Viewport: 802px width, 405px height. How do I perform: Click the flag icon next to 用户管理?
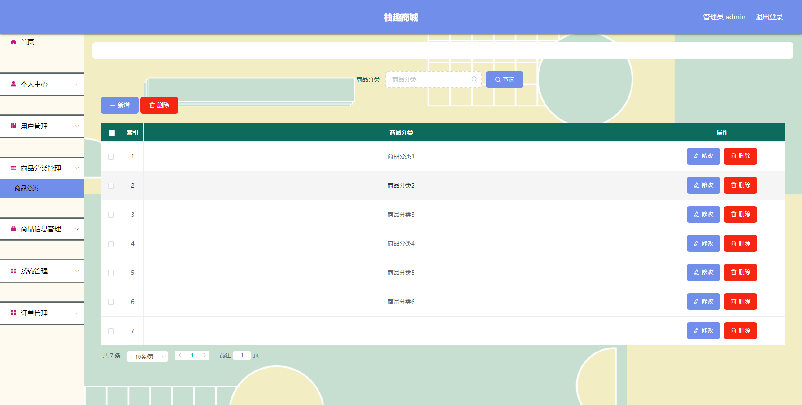(x=13, y=126)
